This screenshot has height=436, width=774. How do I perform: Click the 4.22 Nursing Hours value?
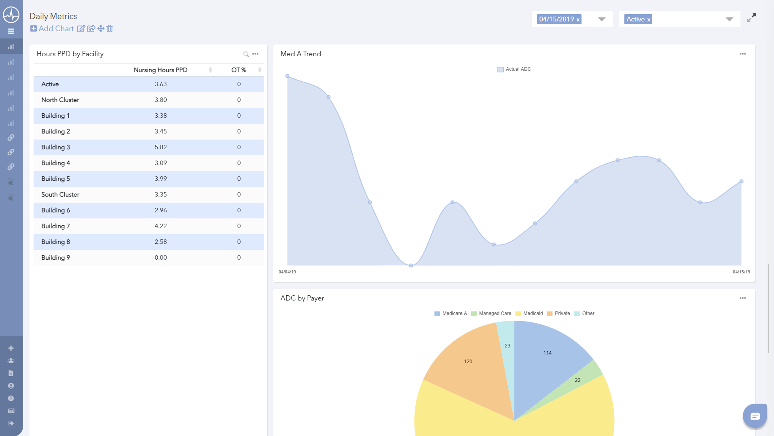point(161,226)
